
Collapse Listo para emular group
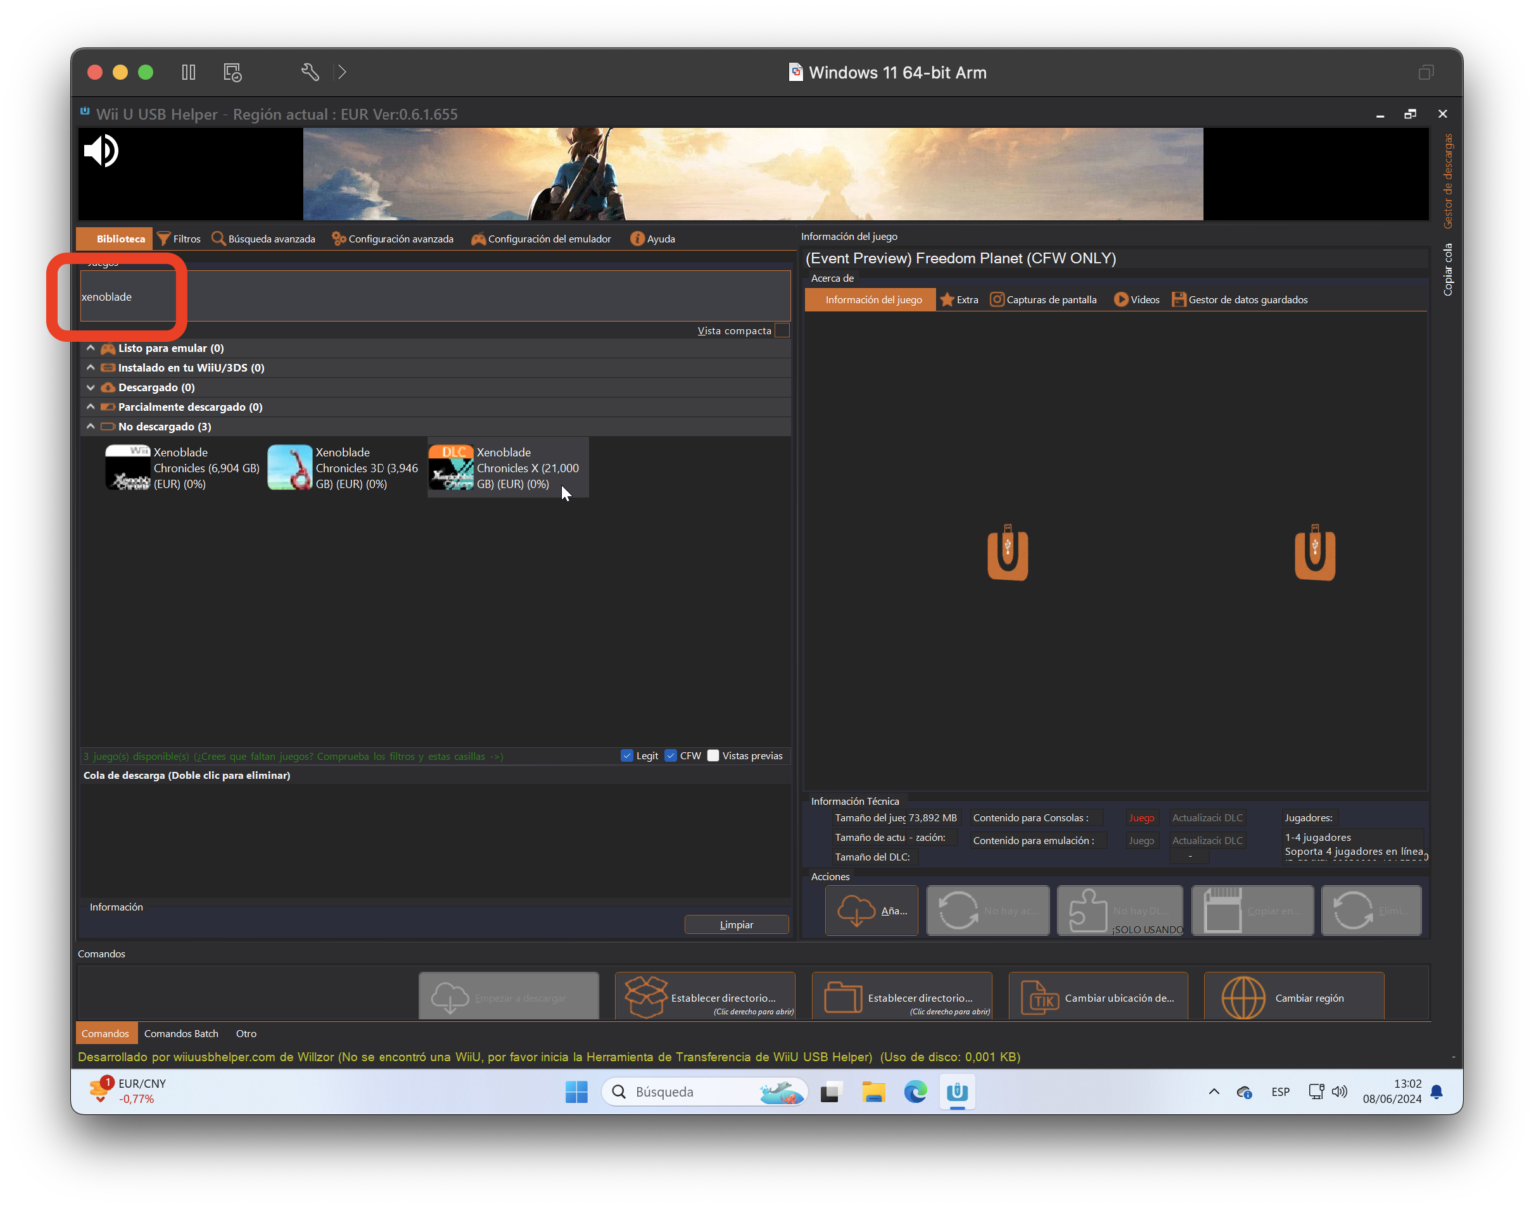[x=91, y=349]
